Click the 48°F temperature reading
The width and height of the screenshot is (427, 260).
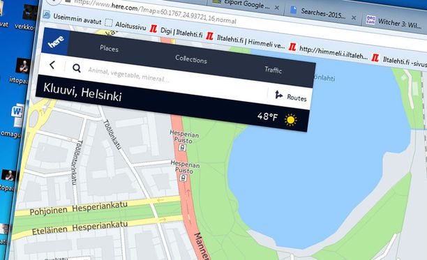click(267, 116)
